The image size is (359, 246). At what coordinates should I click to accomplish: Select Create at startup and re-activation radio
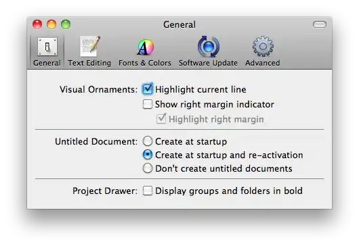[148, 155]
